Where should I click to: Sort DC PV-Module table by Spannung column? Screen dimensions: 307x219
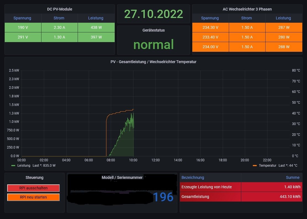click(22, 18)
